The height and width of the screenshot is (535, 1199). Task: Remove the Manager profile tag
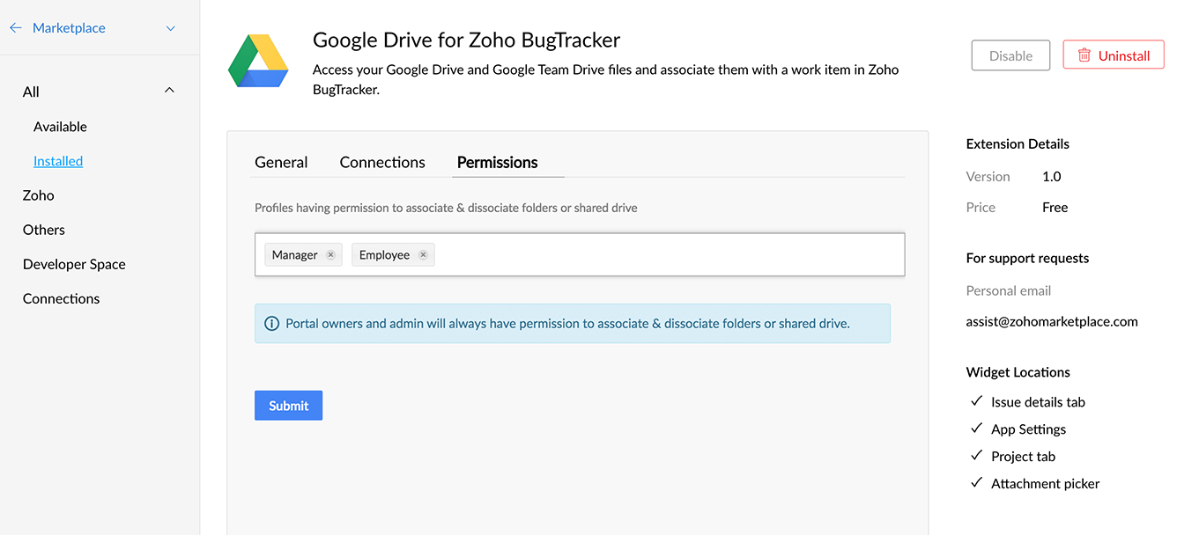[330, 255]
